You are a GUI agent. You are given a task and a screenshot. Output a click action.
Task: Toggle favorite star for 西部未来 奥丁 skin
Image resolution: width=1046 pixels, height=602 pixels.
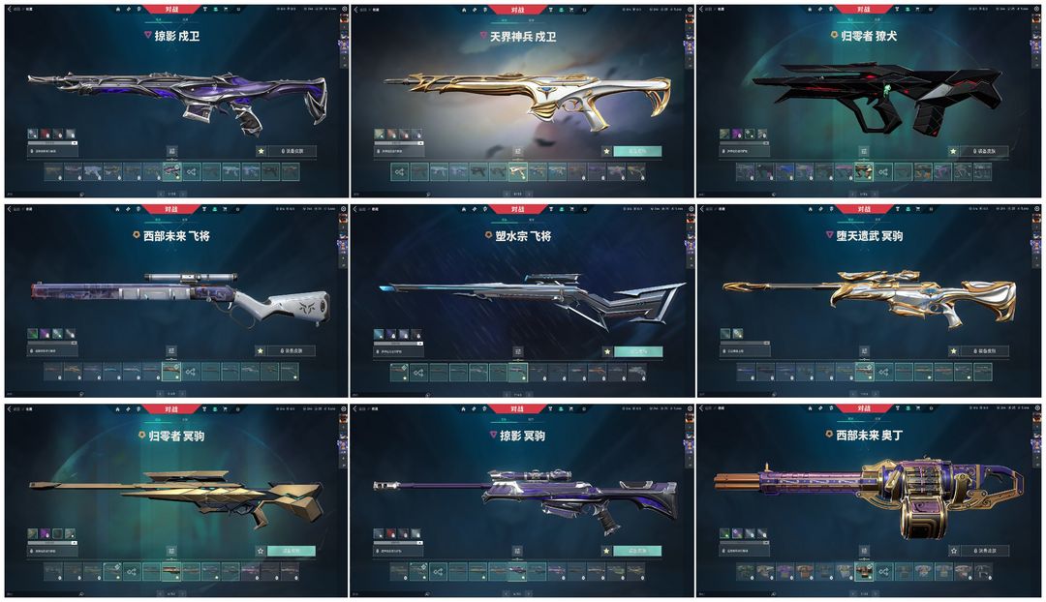click(x=954, y=551)
